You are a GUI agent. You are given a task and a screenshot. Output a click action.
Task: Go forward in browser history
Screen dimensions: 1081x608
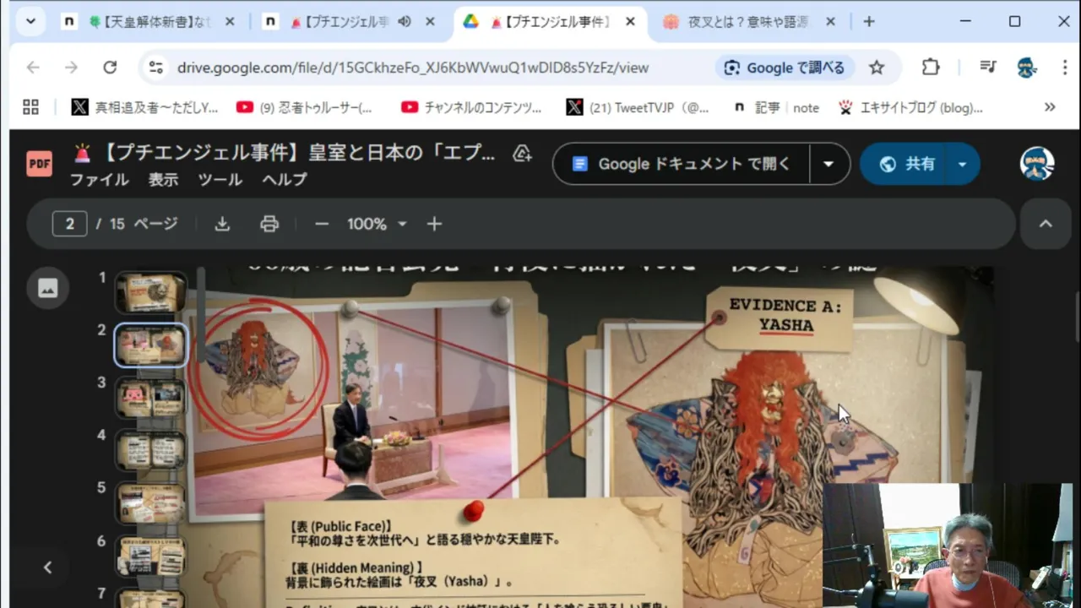pyautogui.click(x=71, y=68)
